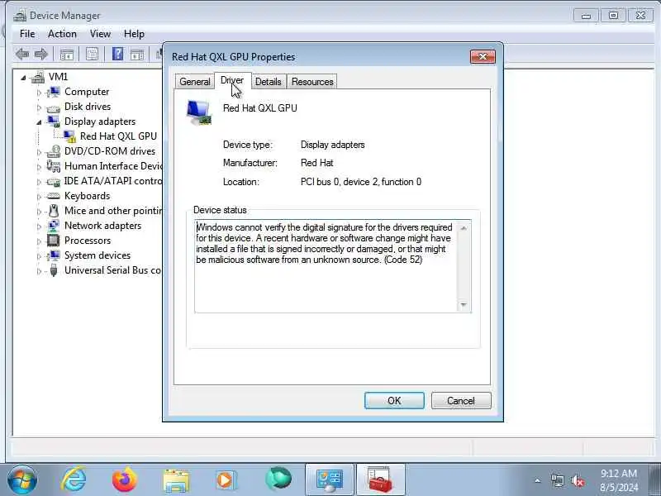
Task: Launch Firefox from the taskbar
Action: pos(125,479)
